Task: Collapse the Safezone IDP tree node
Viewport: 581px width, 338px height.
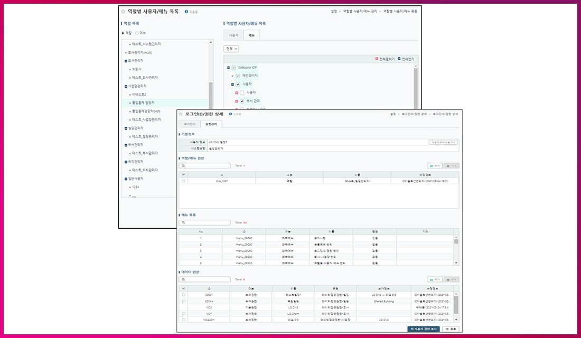Action: click(228, 68)
